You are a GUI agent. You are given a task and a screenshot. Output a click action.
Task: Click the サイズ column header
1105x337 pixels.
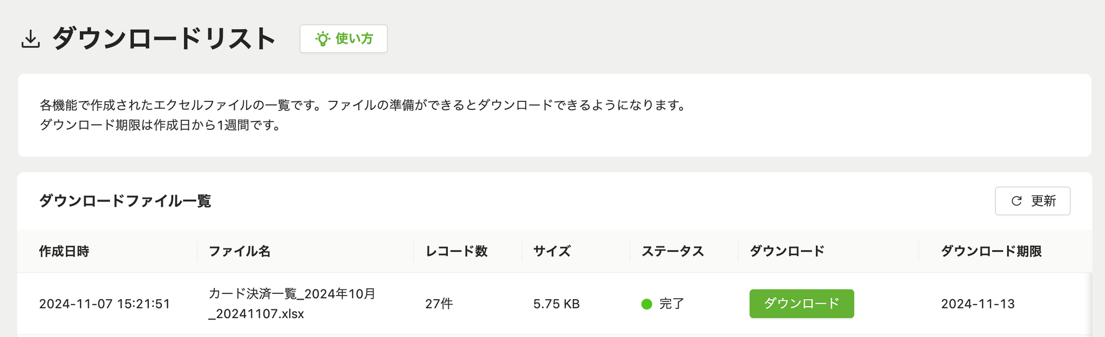[x=552, y=251]
